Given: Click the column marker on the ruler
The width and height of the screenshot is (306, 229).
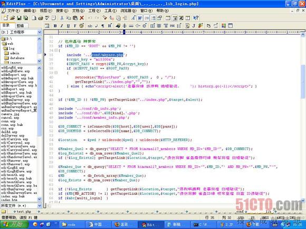Looking at the screenshot, I should 124,32.
